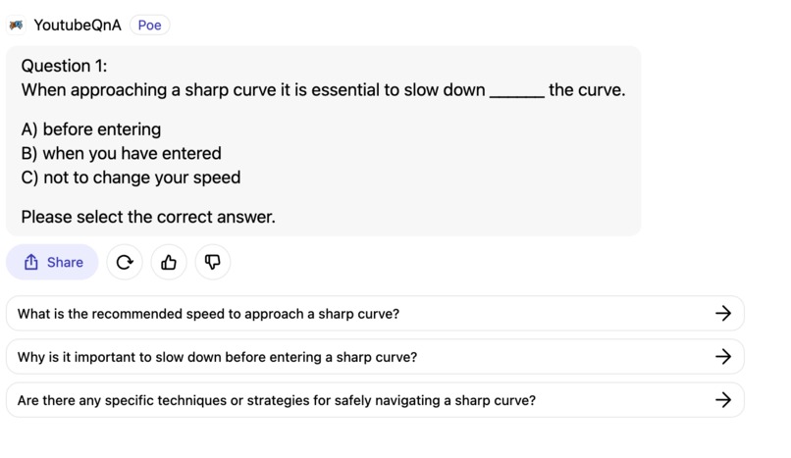Click the thumbs down icon
Screen dimensions: 791x458
[213, 262]
